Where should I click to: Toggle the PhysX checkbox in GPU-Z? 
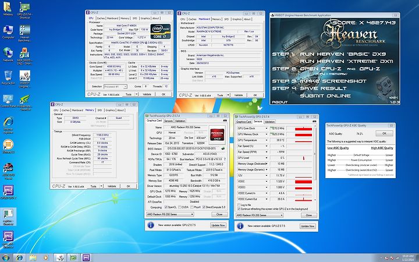192,207
